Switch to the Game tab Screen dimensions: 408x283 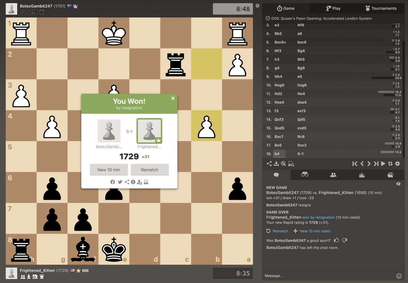tap(286, 8)
